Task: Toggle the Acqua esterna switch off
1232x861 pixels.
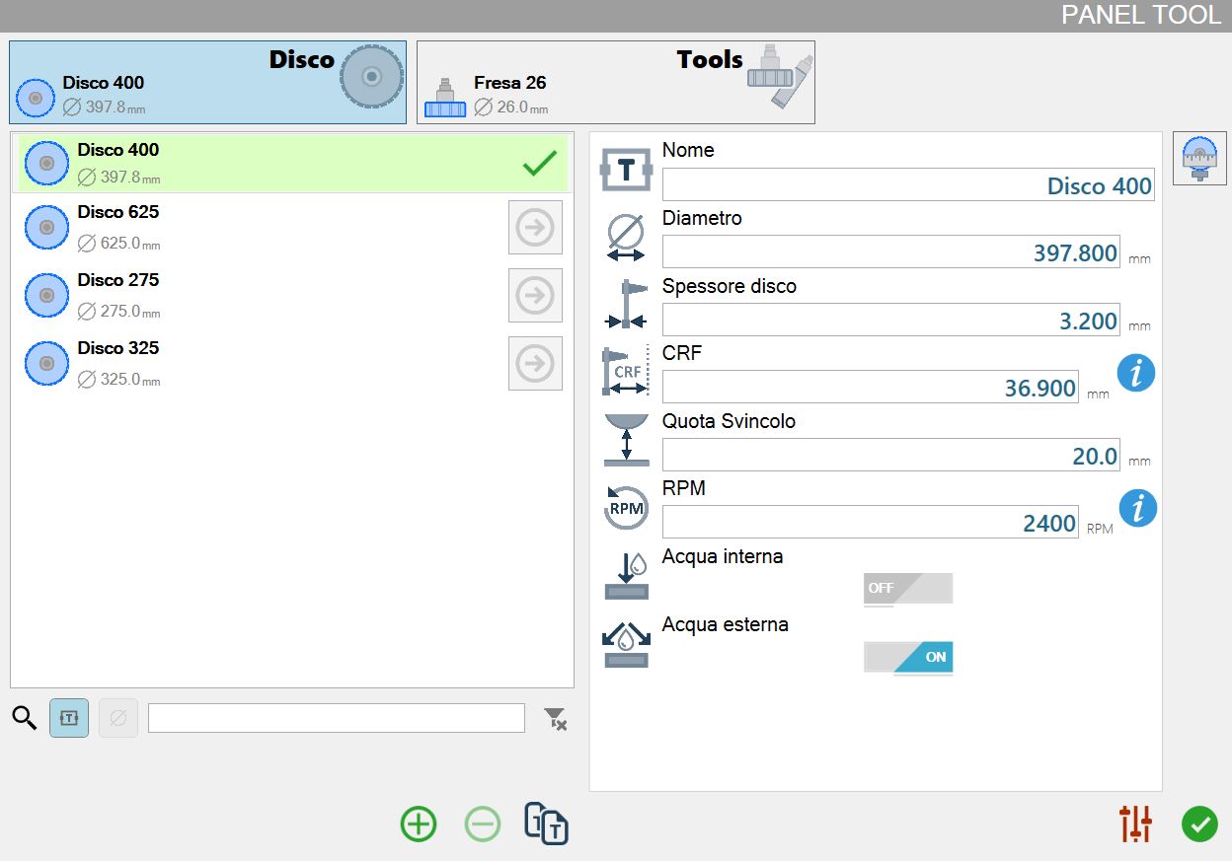Action: point(908,657)
